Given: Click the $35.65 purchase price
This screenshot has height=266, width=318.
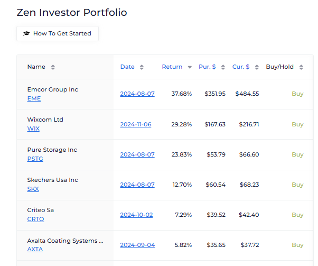Looking at the screenshot, I should (x=216, y=245).
